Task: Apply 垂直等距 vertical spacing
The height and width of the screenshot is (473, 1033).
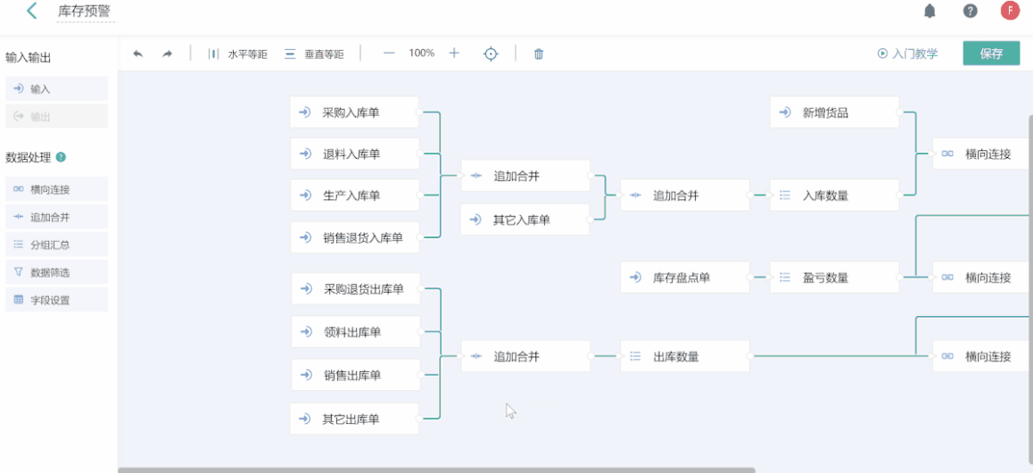Action: tap(314, 54)
